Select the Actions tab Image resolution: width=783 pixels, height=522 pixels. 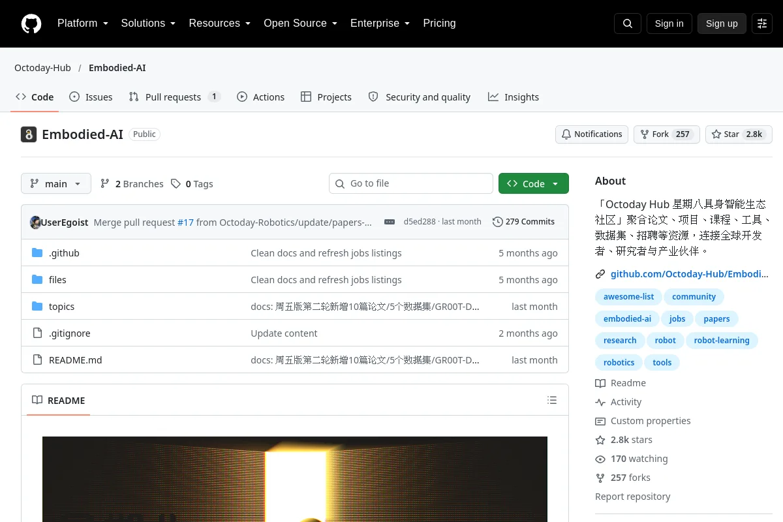click(260, 97)
